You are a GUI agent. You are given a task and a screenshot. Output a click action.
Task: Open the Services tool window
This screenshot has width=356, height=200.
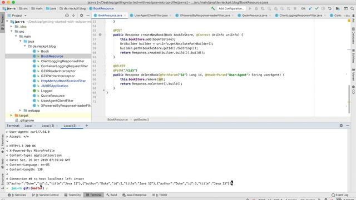point(17,195)
